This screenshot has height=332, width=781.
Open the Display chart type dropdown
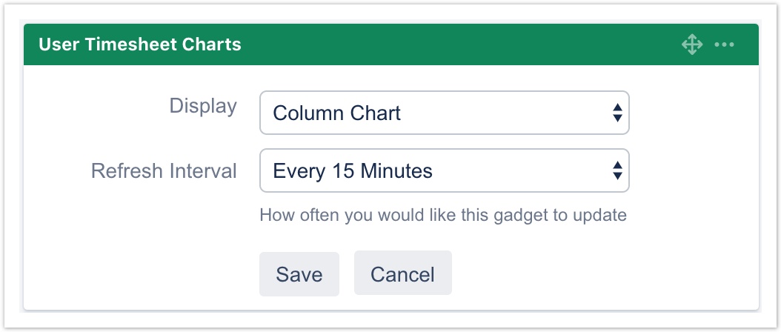444,113
